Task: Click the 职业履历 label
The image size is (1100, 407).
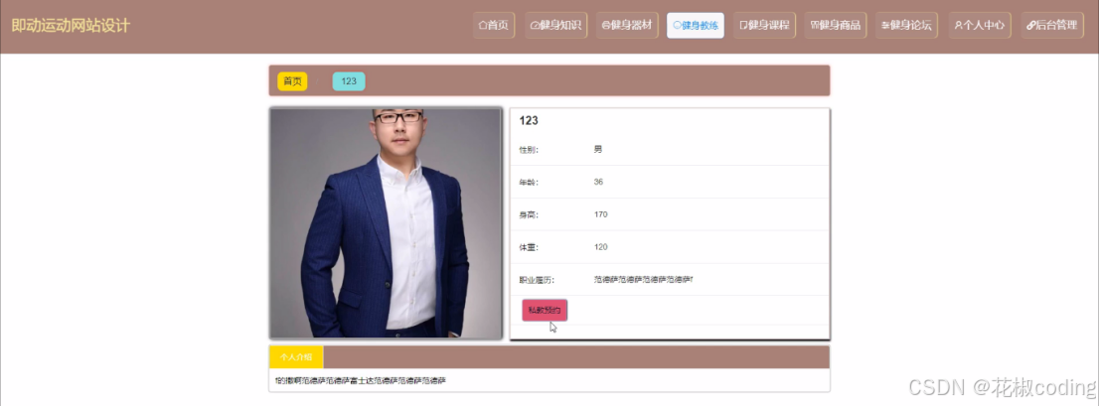Action: [x=537, y=280]
